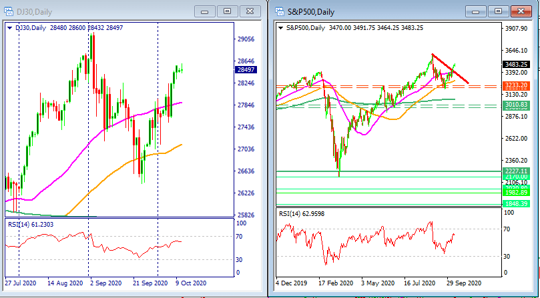Screen dimensions: 540x298
Task: Click the 3 May 2020 date label
Action: click(377, 283)
